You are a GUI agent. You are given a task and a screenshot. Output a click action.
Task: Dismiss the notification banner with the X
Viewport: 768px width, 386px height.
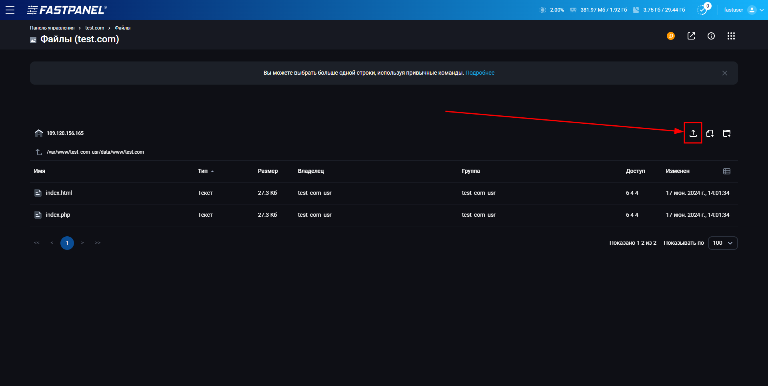tap(724, 73)
